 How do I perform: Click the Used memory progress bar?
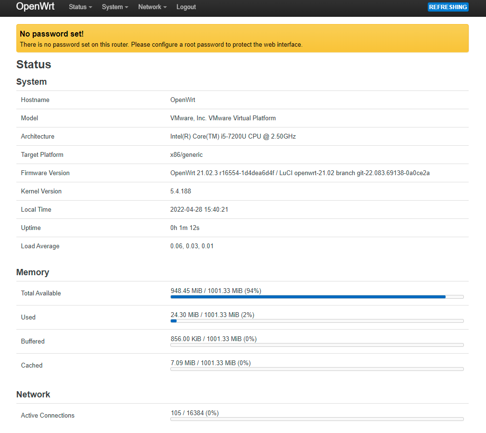click(317, 321)
